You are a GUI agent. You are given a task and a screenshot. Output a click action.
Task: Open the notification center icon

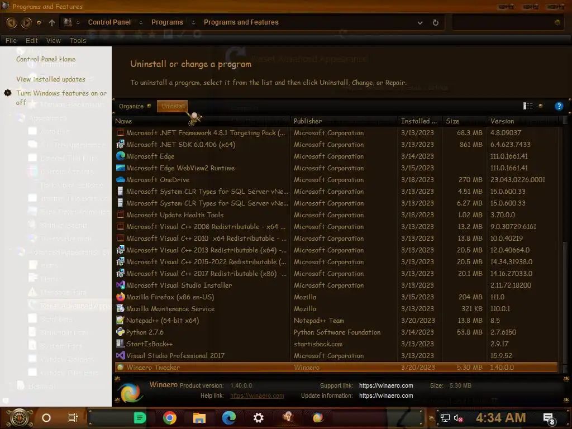click(x=549, y=419)
